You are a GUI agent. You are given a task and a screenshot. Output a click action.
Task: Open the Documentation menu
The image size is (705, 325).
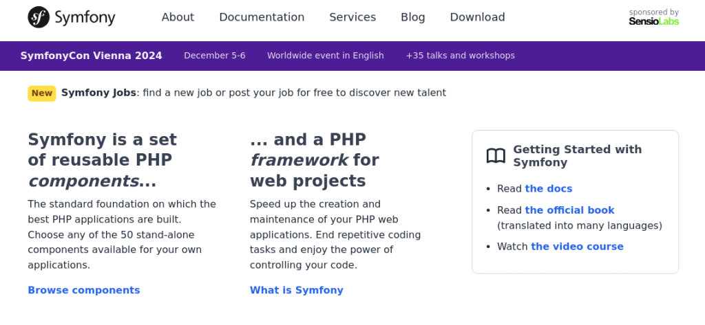[262, 17]
